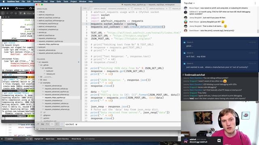Select adafruit_esp32spi_socket.py in open files
This screenshot has width=259, height=145.
tap(49, 18)
